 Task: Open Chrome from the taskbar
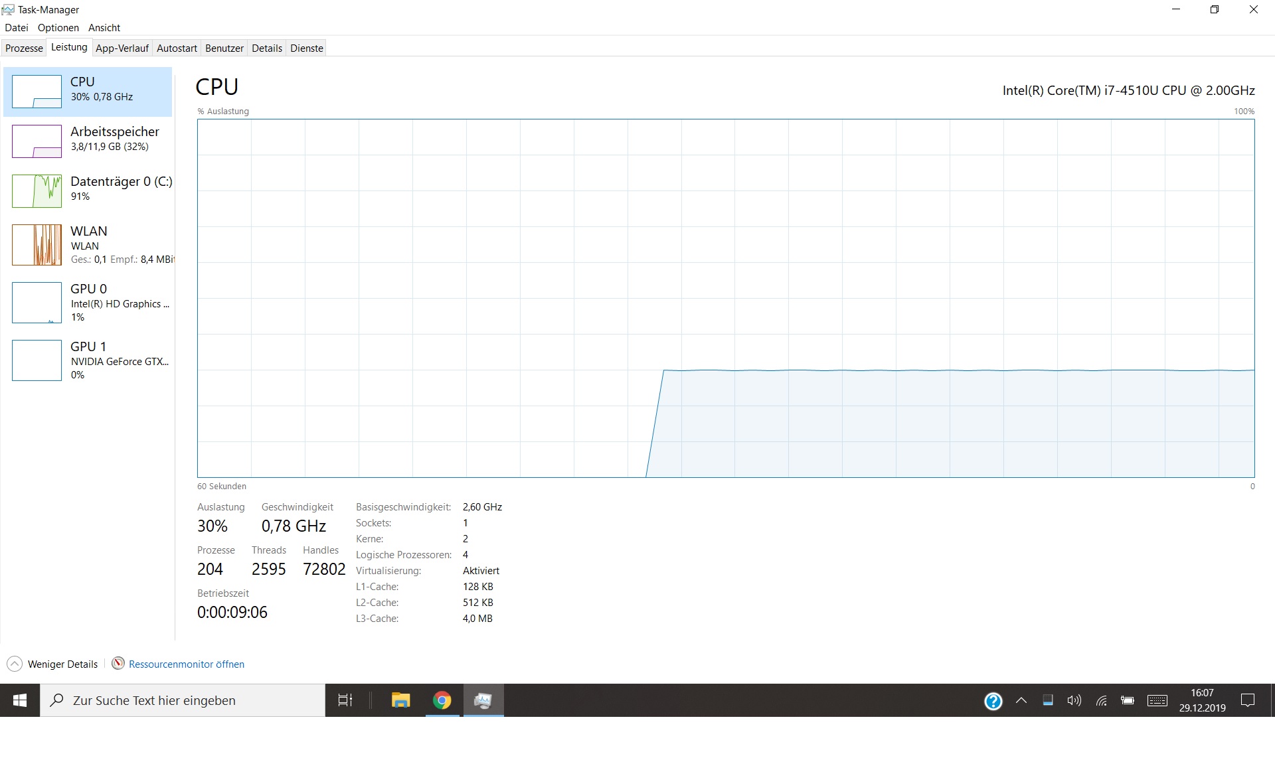(x=442, y=700)
